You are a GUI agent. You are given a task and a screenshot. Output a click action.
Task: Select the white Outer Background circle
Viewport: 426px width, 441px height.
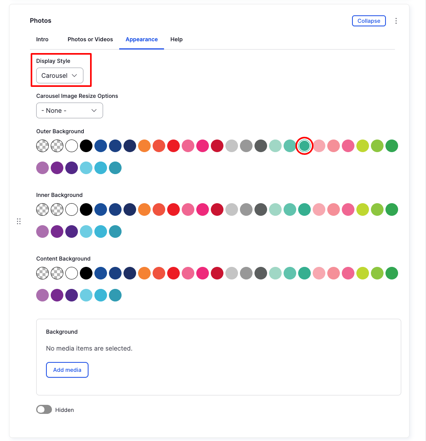pos(72,146)
